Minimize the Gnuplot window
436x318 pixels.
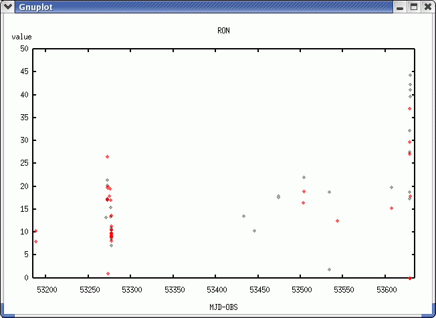(x=400, y=7)
